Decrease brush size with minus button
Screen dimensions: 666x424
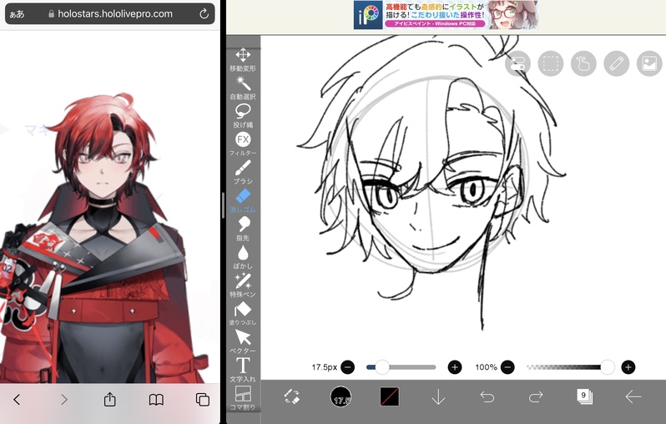(x=347, y=367)
